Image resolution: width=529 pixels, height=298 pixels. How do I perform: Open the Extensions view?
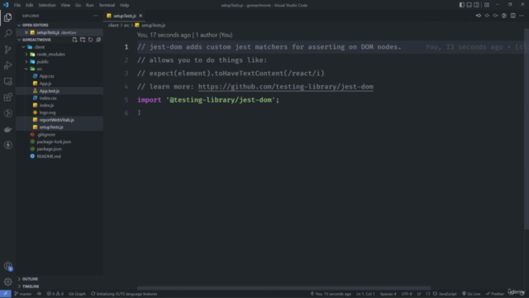[7, 98]
